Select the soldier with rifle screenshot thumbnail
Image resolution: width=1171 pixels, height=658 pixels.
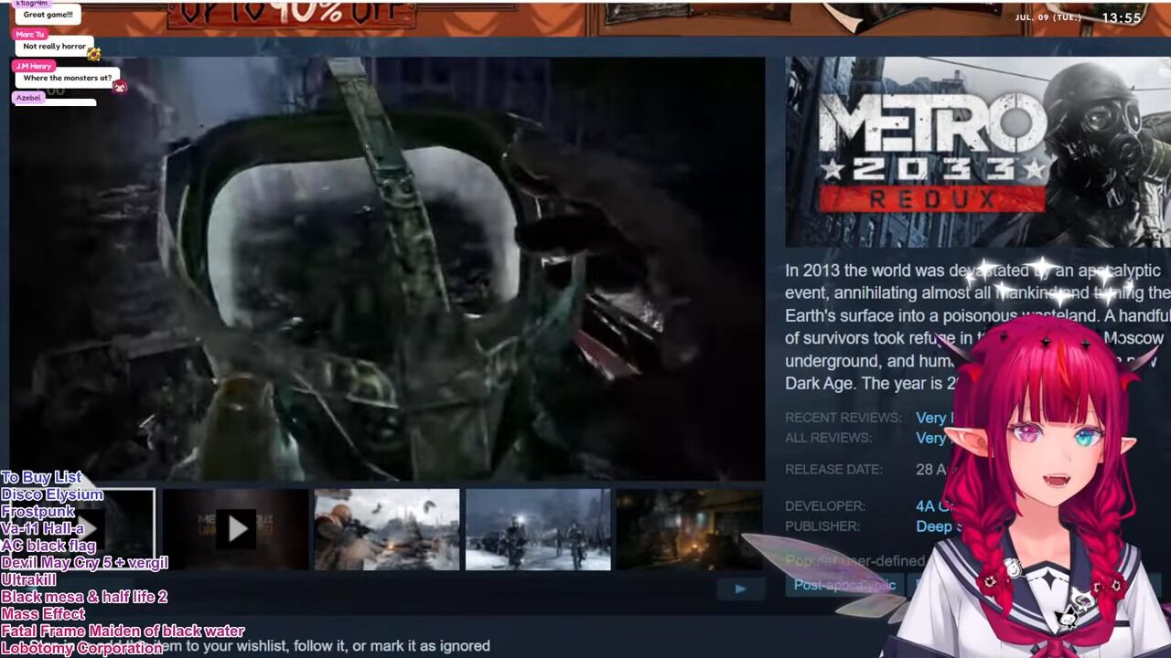(x=387, y=529)
